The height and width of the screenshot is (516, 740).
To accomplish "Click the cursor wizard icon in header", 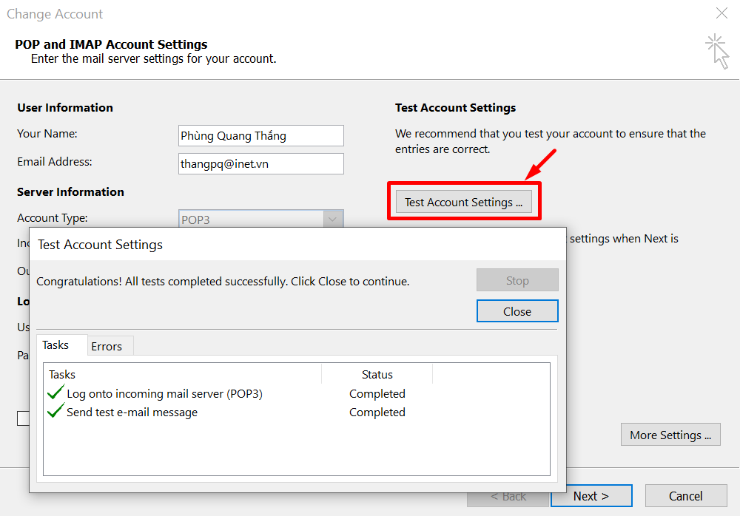I will tap(717, 51).
